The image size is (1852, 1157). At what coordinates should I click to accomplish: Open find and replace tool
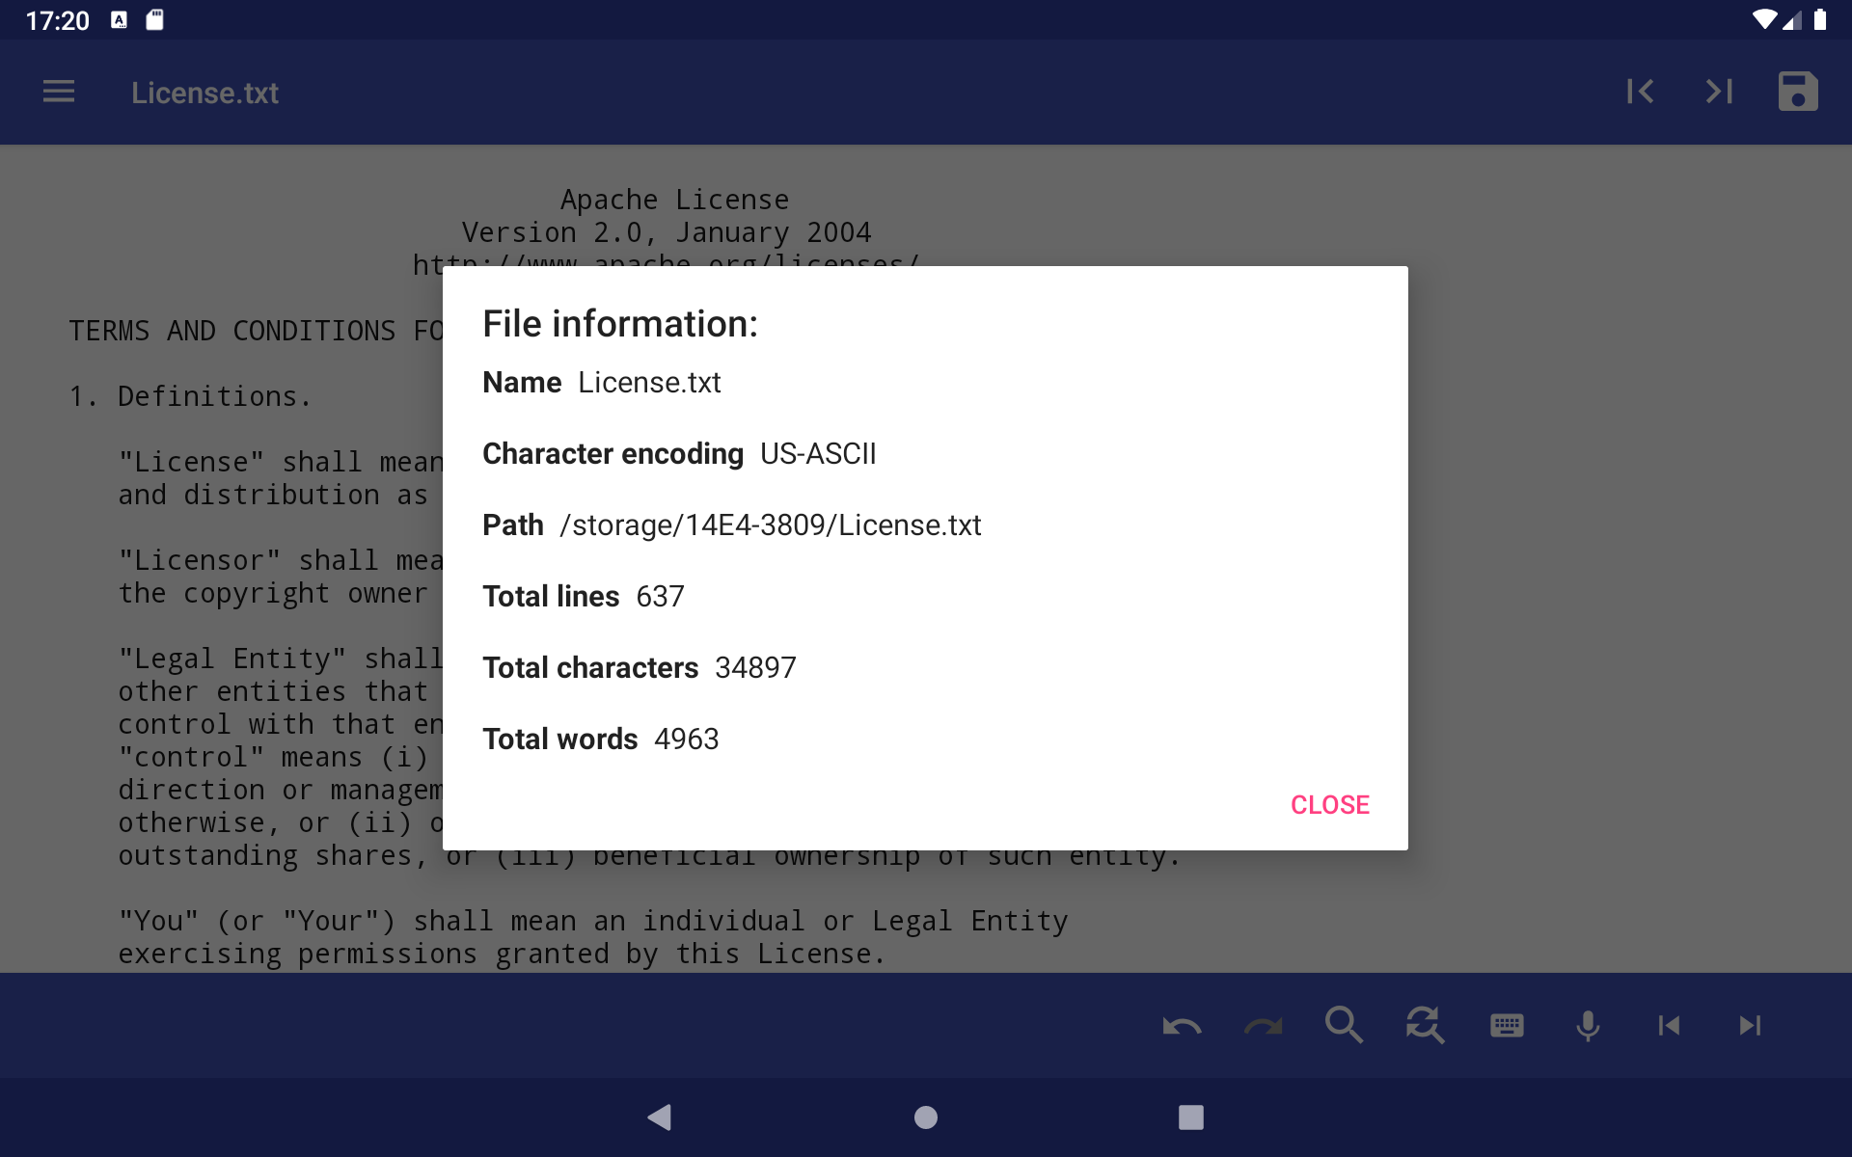pyautogui.click(x=1425, y=1026)
